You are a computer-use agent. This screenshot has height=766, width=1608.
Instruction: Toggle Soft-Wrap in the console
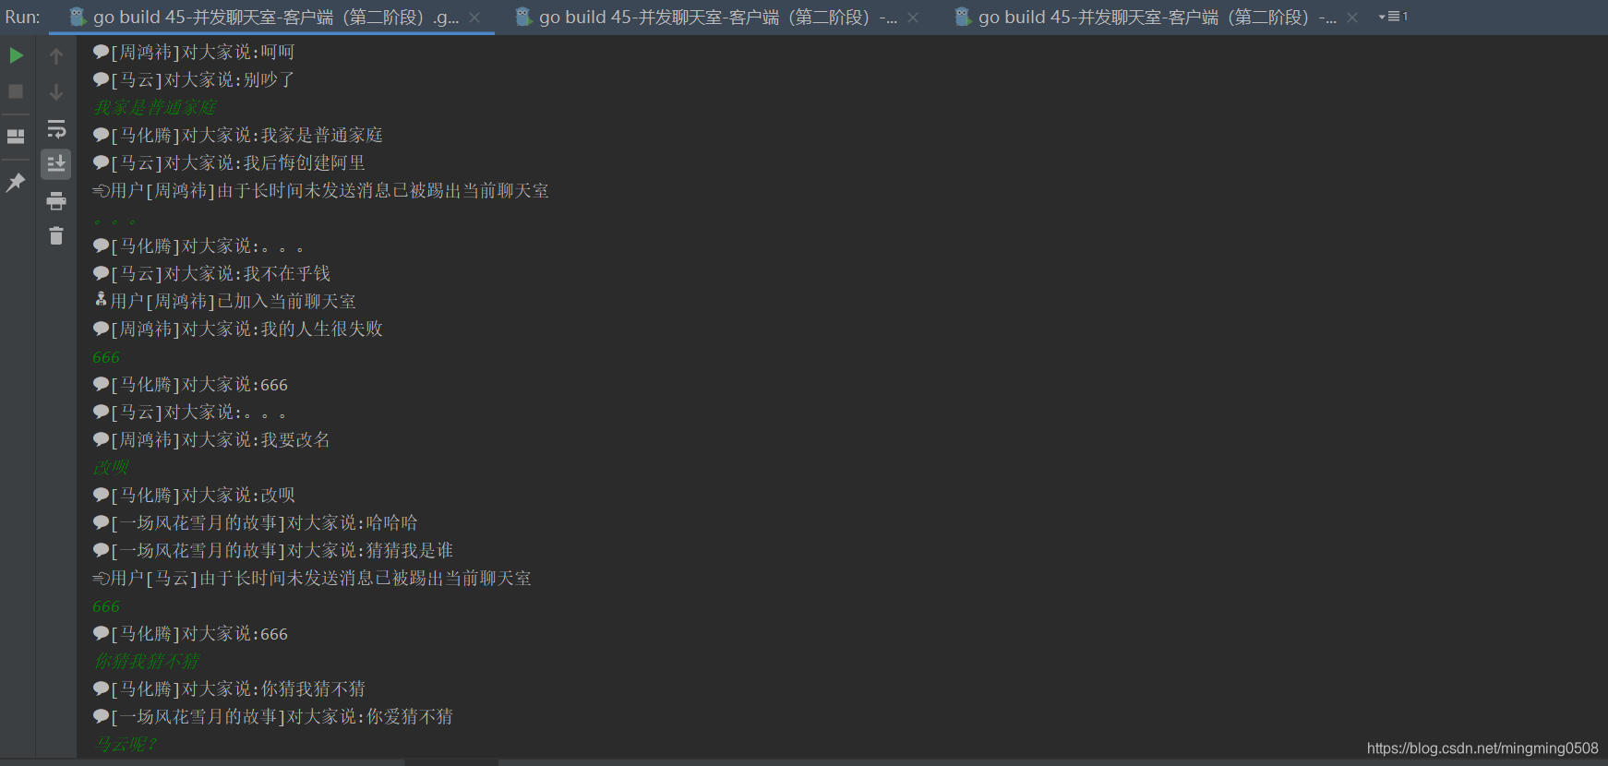click(56, 128)
